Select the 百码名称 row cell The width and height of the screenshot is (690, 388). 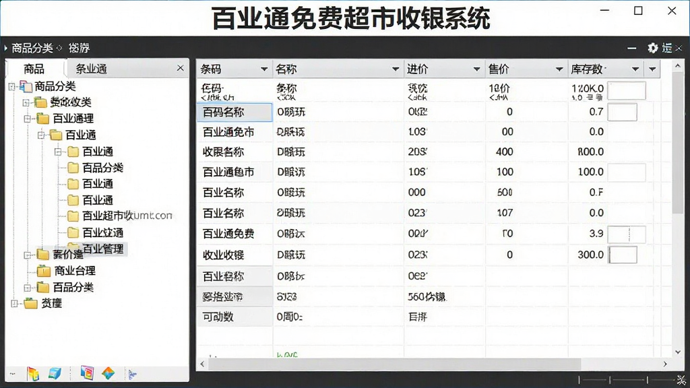click(x=234, y=112)
